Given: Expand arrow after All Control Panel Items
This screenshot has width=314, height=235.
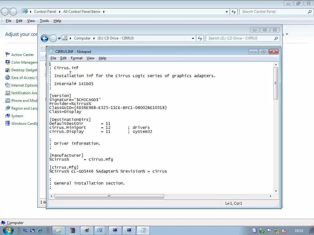Looking at the screenshot, I should [104, 12].
